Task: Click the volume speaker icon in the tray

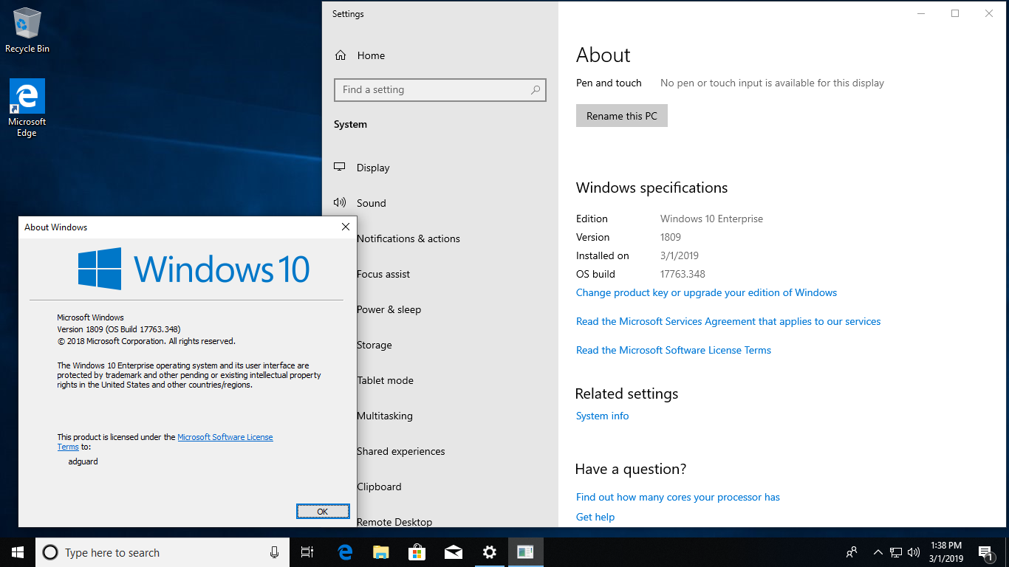Action: click(x=914, y=552)
